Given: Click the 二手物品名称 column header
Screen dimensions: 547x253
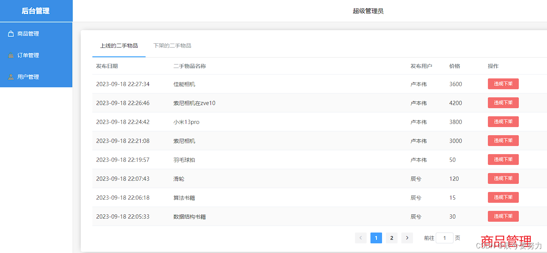Looking at the screenshot, I should click(x=190, y=66).
